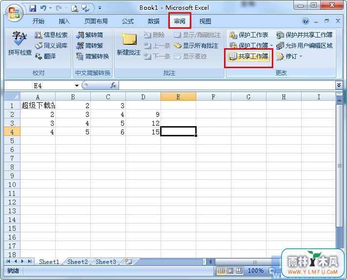The width and height of the screenshot is (347, 280).
Task: Select the 审阅 tab
Action: 180,21
